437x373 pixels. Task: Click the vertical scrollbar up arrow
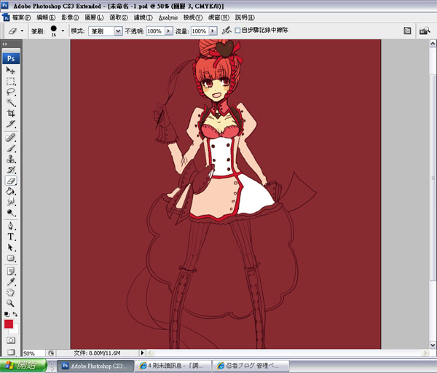coord(433,44)
